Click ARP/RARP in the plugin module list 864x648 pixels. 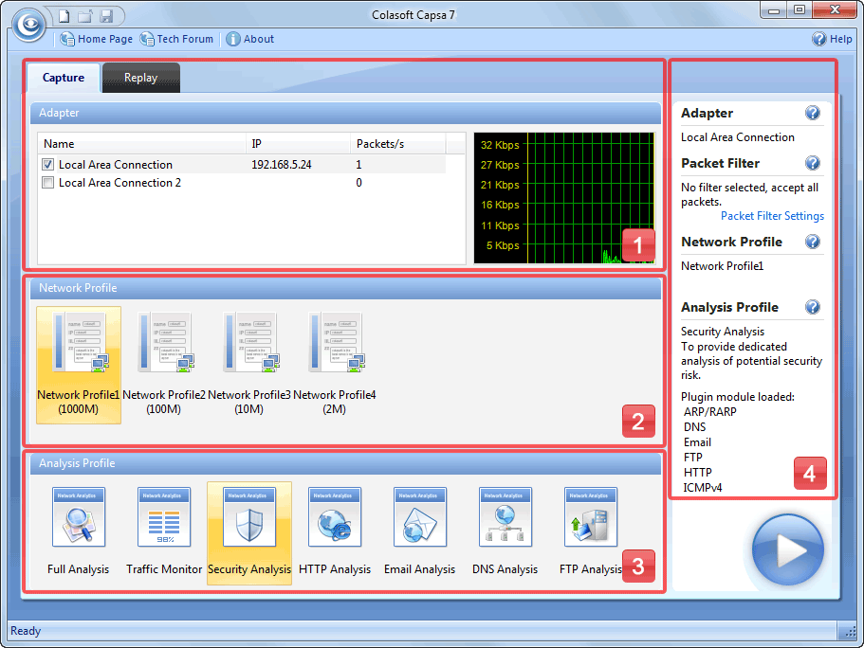[x=709, y=412]
